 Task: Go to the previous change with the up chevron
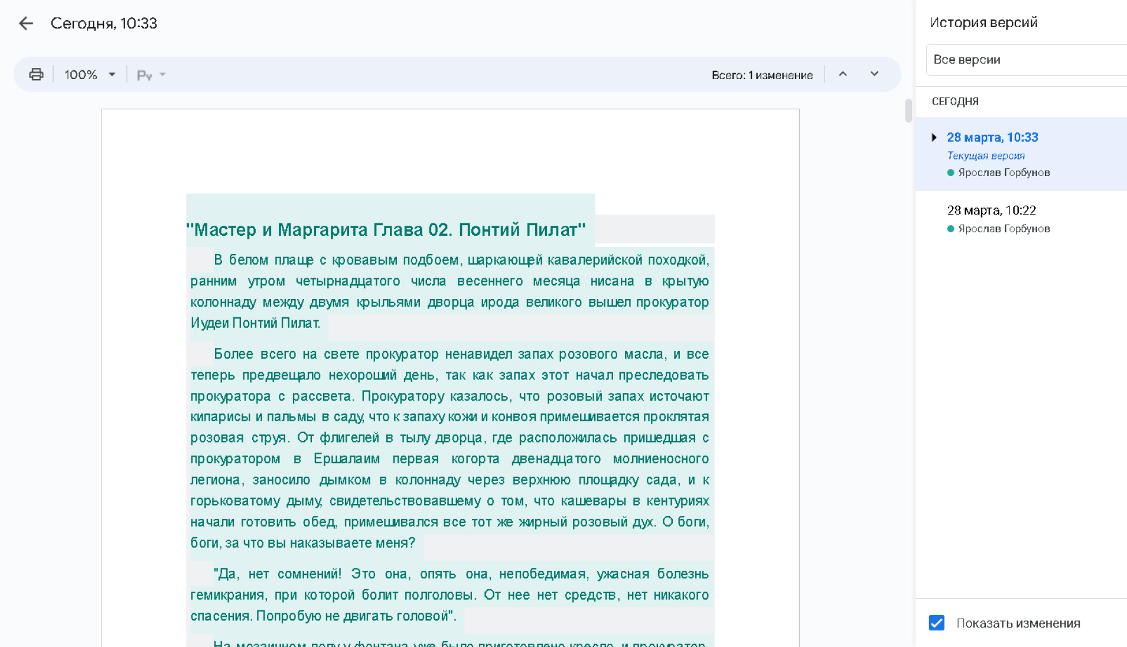[843, 74]
